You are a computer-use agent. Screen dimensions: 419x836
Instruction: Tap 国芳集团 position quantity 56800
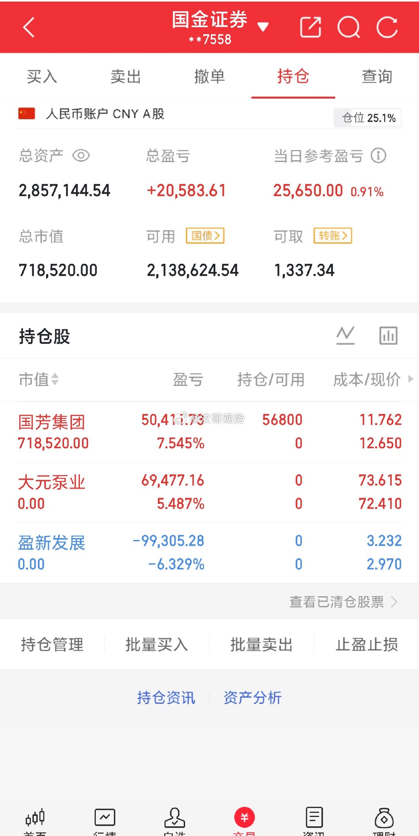(x=282, y=420)
